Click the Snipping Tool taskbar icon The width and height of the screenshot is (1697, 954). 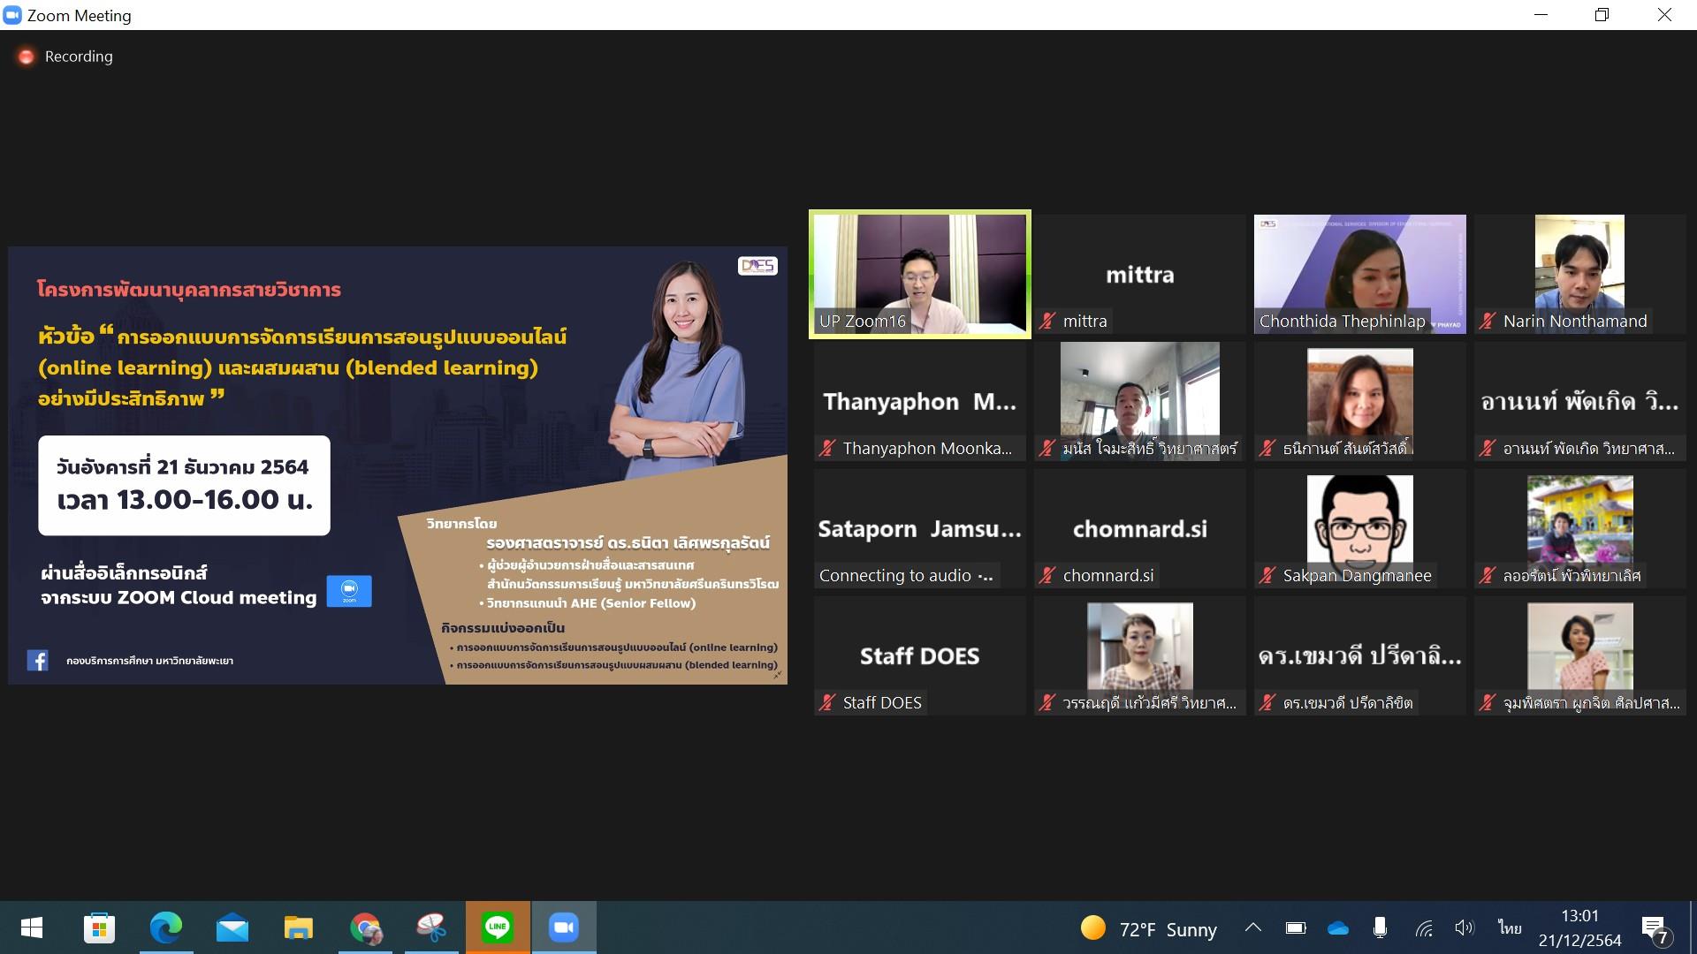pyautogui.click(x=431, y=927)
